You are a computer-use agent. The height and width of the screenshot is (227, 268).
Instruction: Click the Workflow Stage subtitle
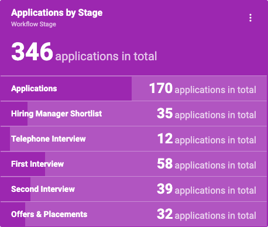(33, 24)
